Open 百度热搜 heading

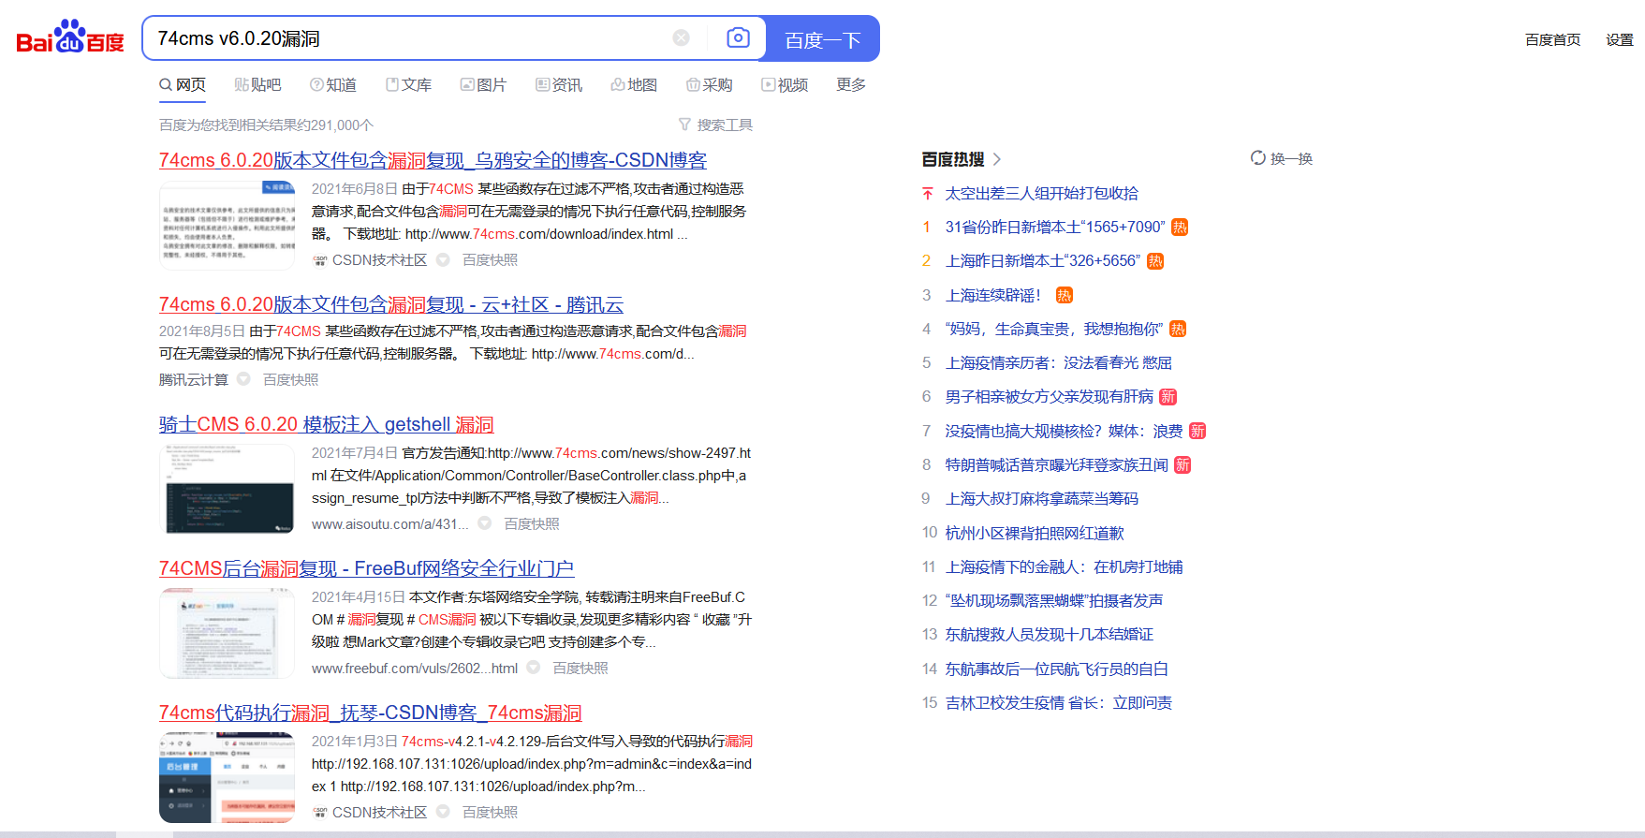[953, 159]
